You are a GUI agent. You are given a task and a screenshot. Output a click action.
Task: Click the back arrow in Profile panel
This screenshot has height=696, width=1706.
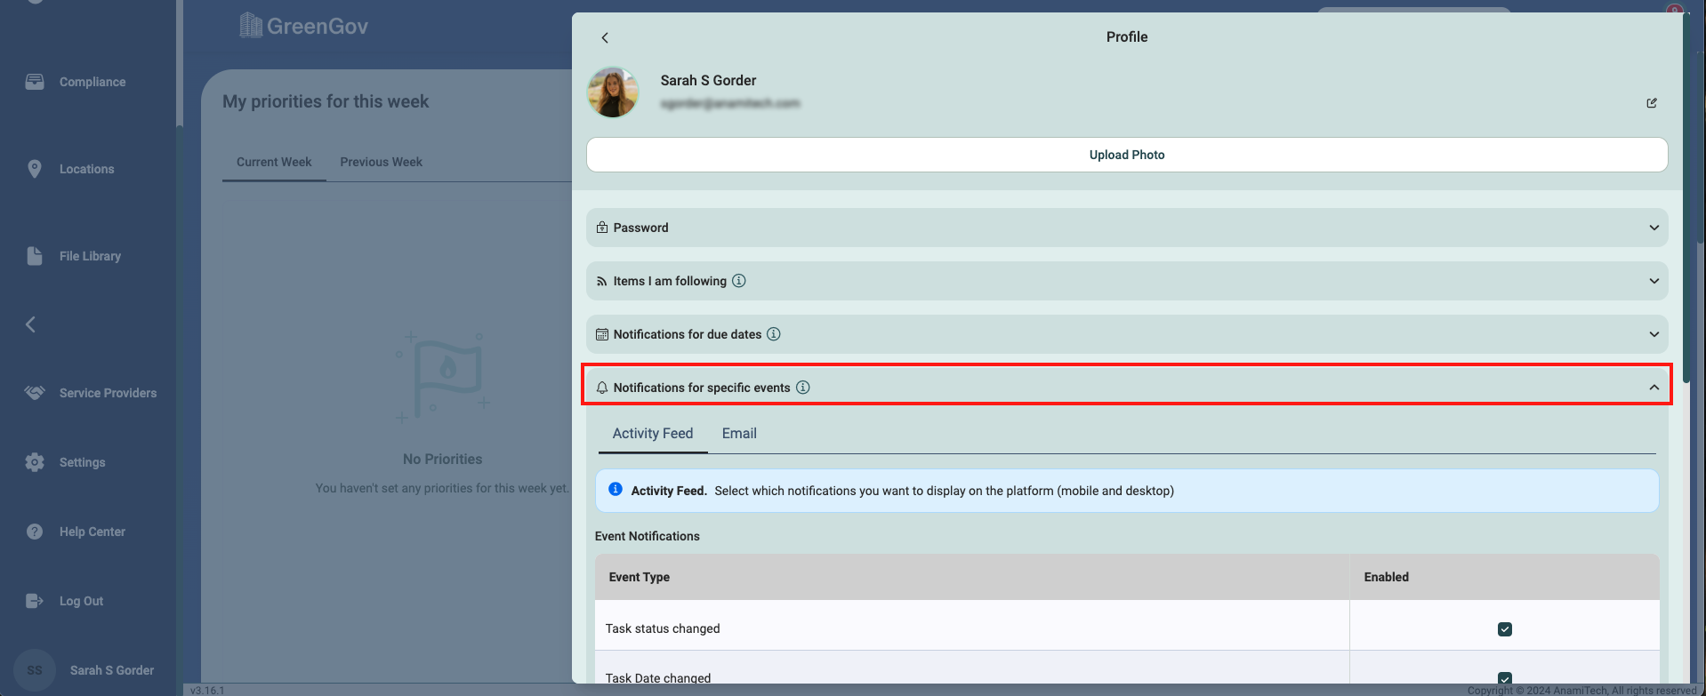605,37
